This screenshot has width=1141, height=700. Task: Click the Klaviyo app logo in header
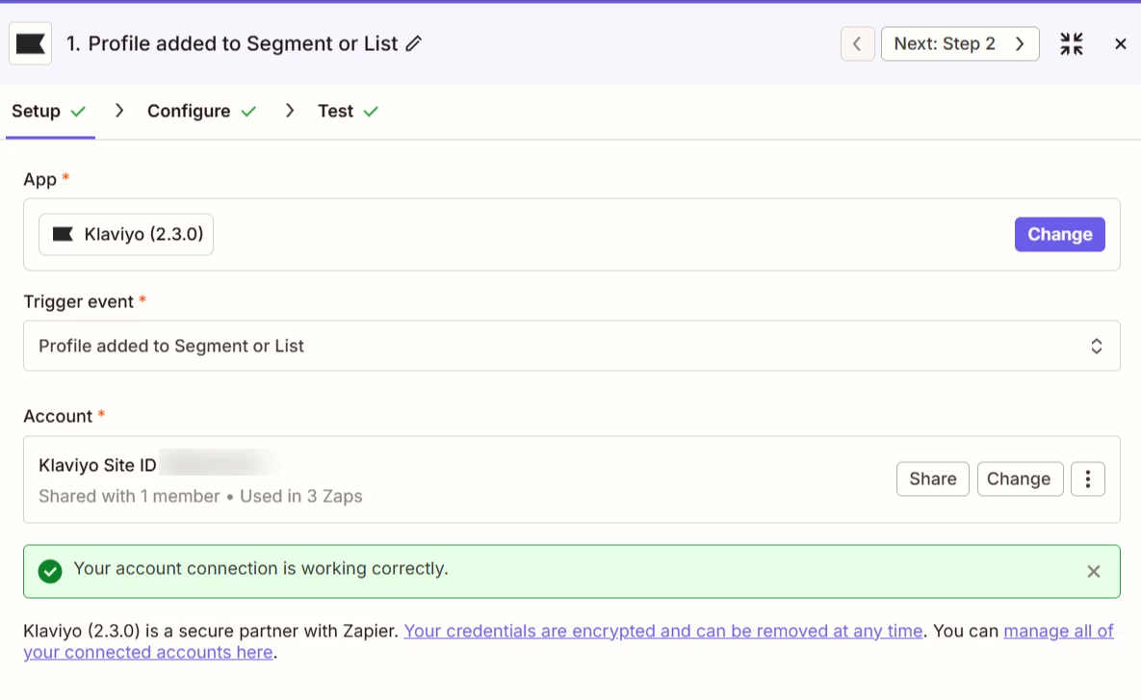click(30, 43)
